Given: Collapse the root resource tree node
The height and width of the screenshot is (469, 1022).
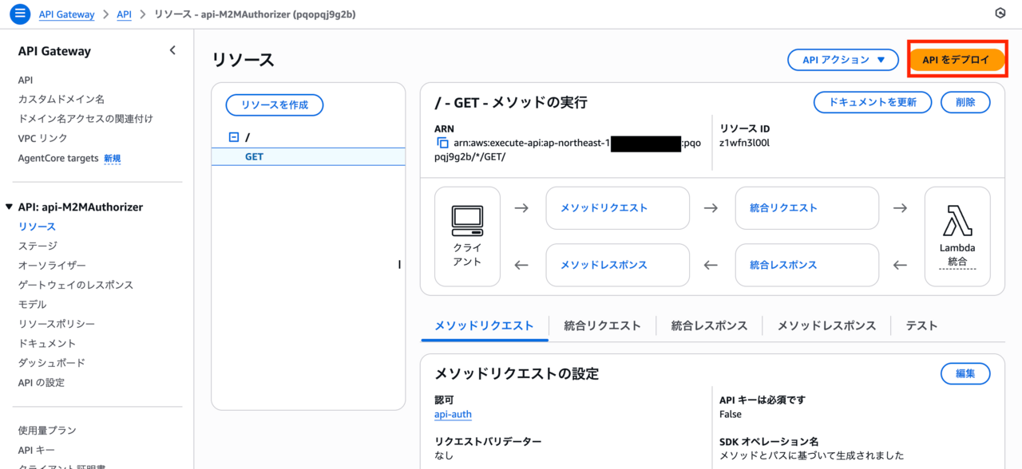Looking at the screenshot, I should [234, 137].
